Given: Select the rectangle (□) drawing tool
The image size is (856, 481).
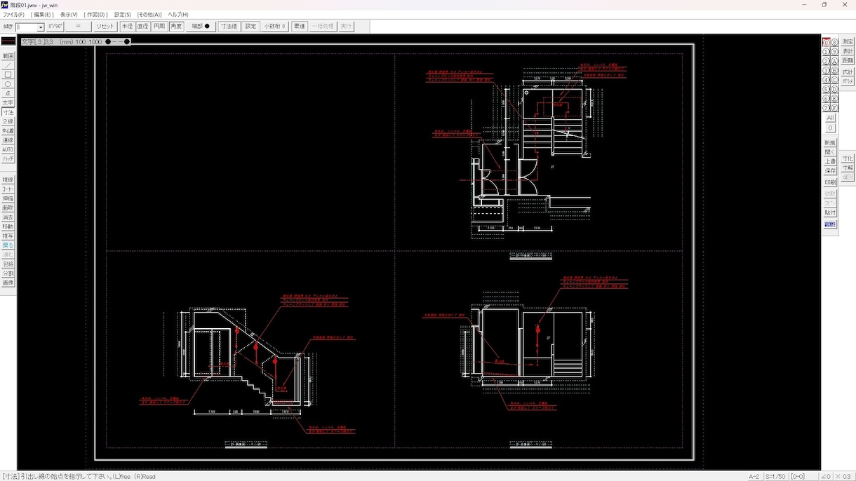Looking at the screenshot, I should tap(8, 74).
